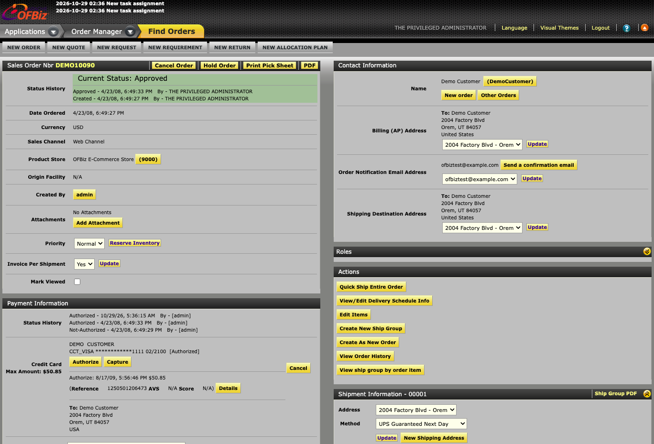
Task: Click the orange collapse arrow icon in header
Action: [x=644, y=28]
